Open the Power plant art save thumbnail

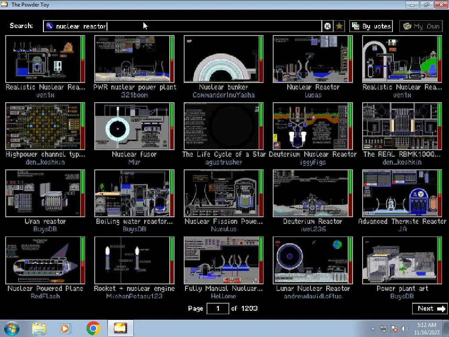[402, 260]
